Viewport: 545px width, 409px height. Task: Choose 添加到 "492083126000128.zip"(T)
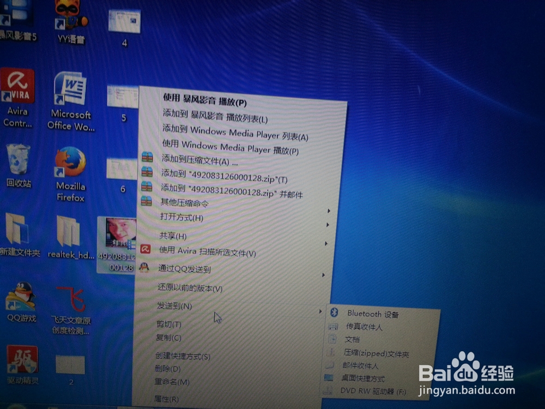click(224, 176)
